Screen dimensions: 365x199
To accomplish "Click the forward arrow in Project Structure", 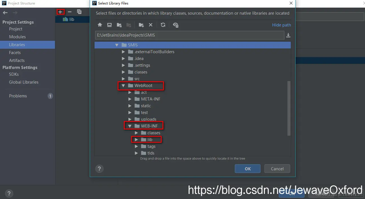I will 15,13.
